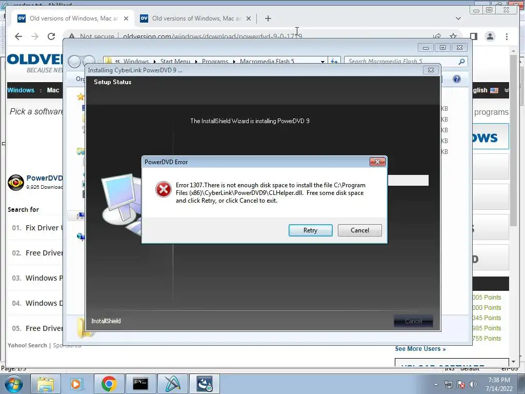This screenshot has height=394, width=525.
Task: Click the share icon in the Chrome address bar
Action: pos(437,36)
